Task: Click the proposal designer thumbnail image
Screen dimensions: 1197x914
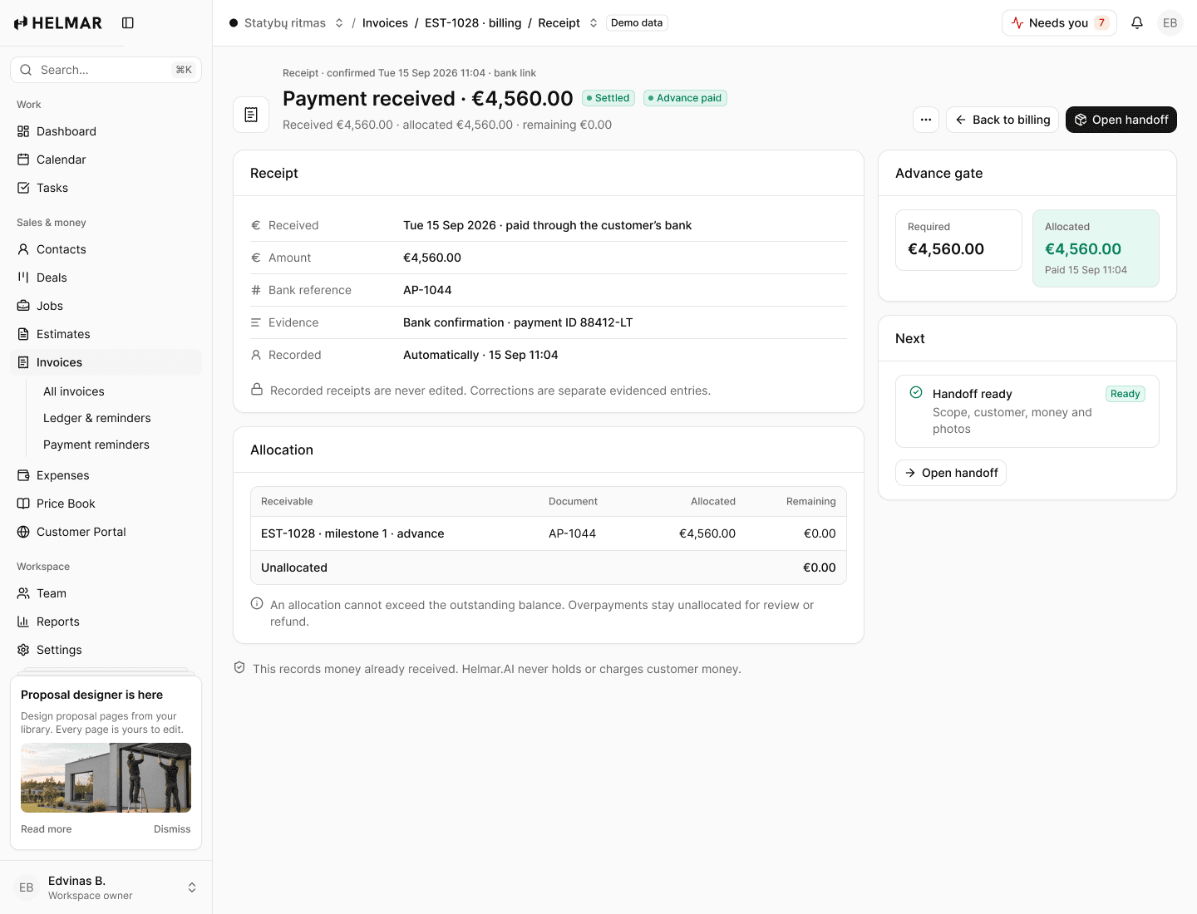Action: [106, 778]
